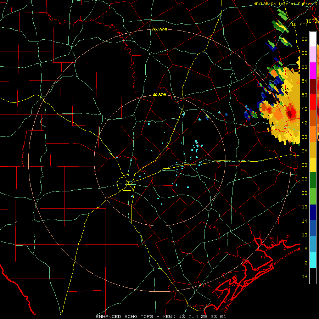Click the TOPS legend title
Viewport: 319px width, 319px height.
(x=312, y=21)
